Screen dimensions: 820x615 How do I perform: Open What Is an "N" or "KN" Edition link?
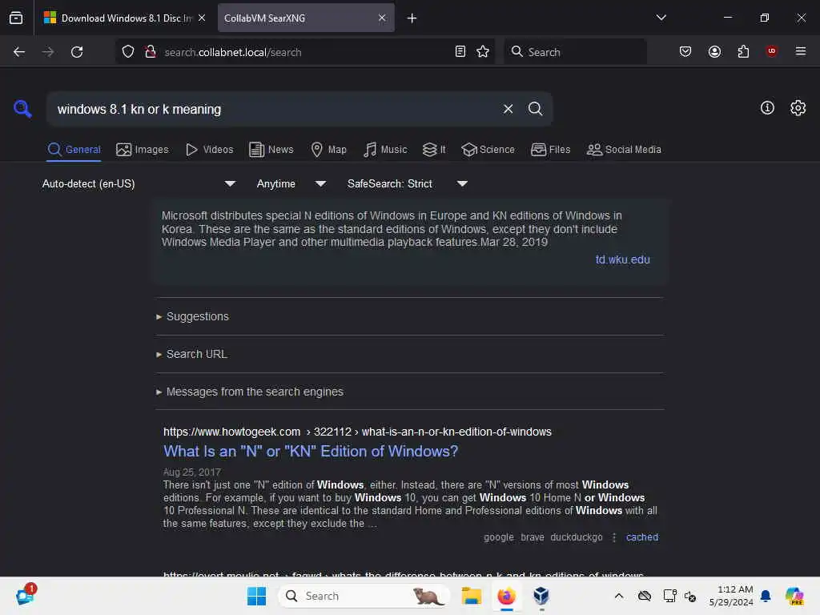coord(311,451)
